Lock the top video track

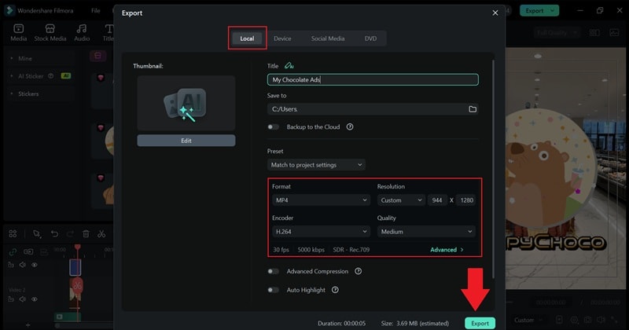point(11,265)
